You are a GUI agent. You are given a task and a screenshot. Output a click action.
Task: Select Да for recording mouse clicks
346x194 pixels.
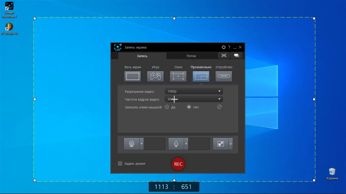[167, 107]
